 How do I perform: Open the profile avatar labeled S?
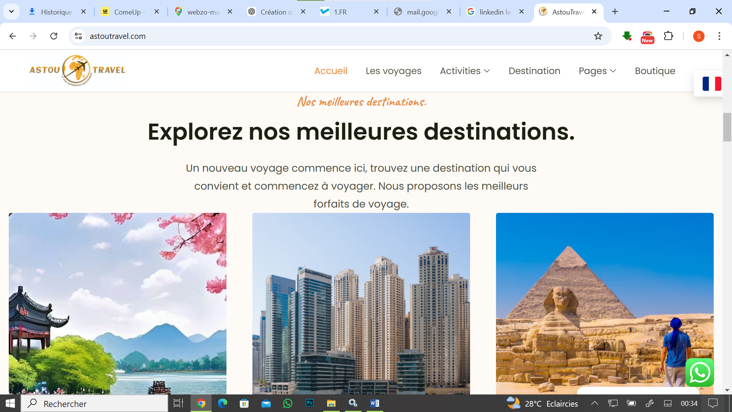(698, 36)
